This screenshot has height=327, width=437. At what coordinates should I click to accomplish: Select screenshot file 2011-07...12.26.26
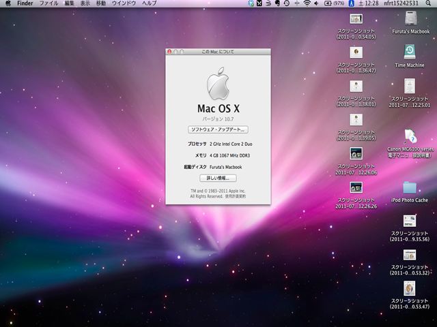pos(356,187)
